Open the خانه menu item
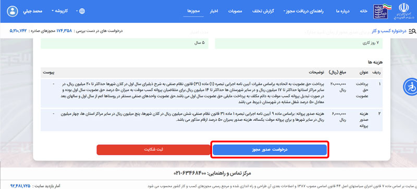This screenshot has height=189, width=417. (x=363, y=11)
